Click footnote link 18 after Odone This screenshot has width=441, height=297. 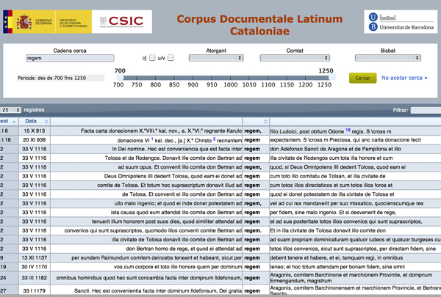(x=348, y=130)
